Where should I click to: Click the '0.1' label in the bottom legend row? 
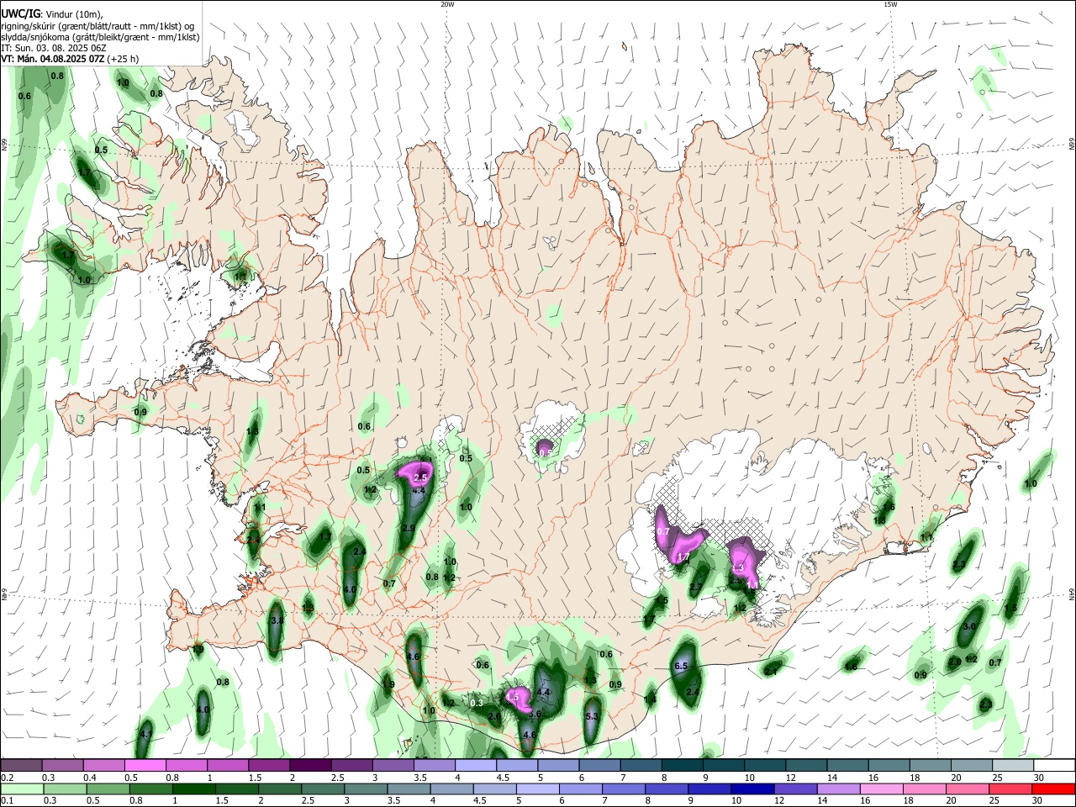[8, 801]
